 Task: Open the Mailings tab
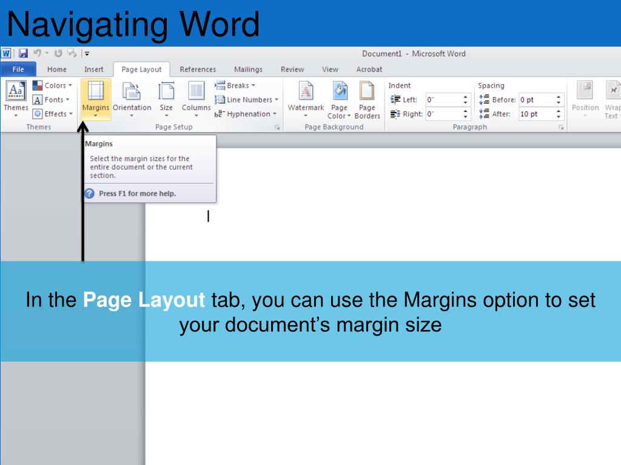pyautogui.click(x=248, y=69)
